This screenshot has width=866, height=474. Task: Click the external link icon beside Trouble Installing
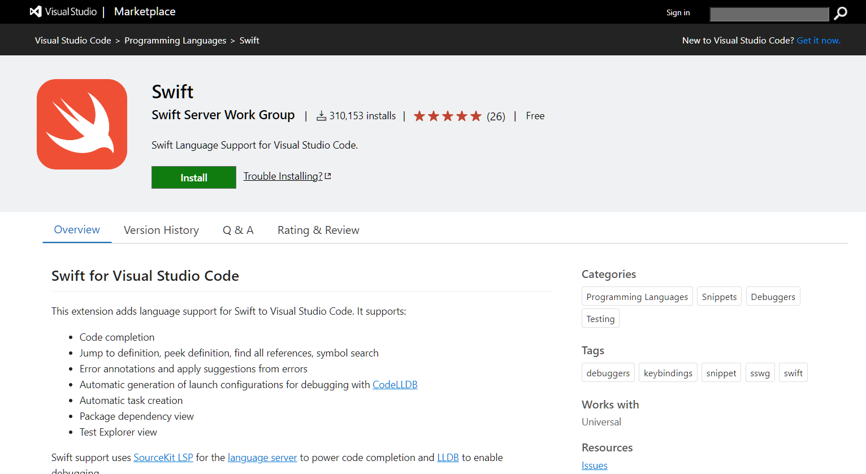[x=328, y=176]
